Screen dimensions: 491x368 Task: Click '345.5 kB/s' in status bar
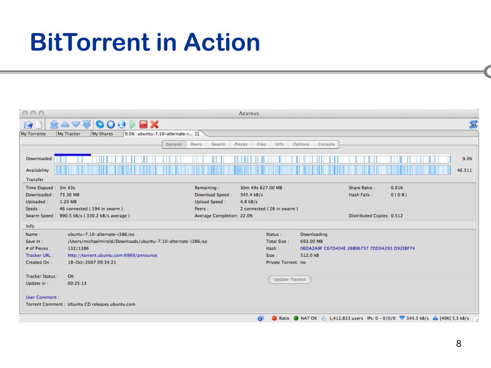point(418,318)
